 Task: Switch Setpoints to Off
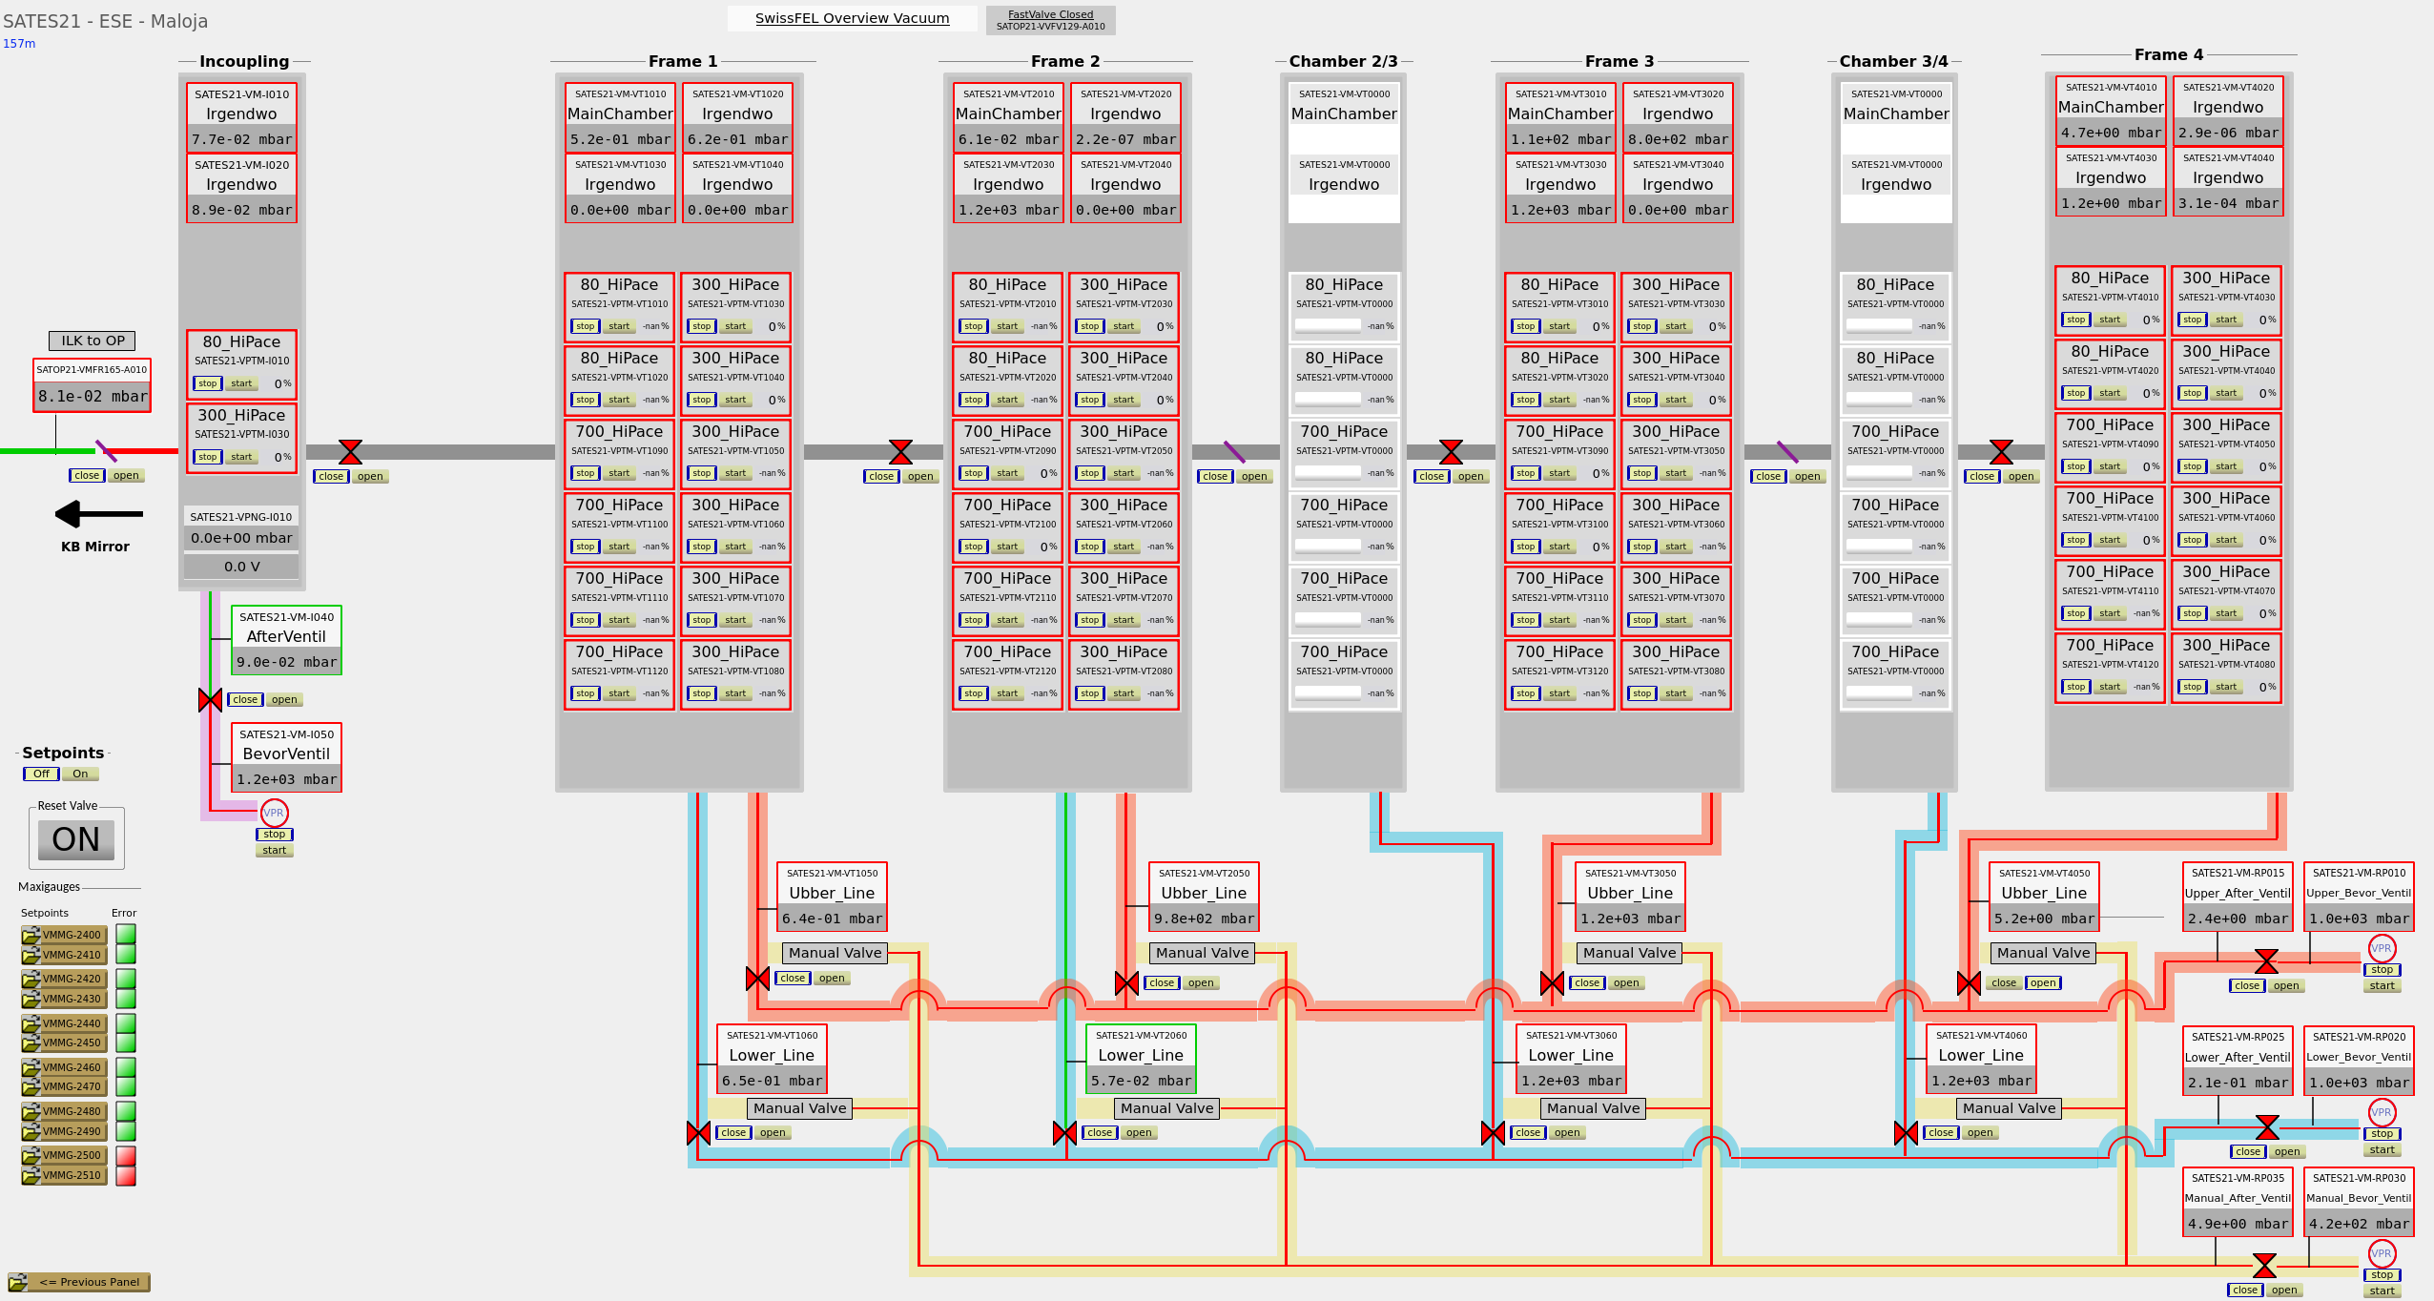tap(42, 774)
